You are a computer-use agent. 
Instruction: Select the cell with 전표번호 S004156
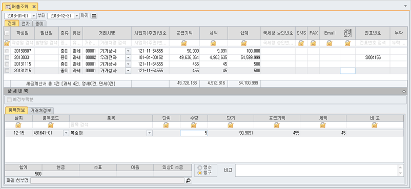pyautogui.click(x=373, y=57)
